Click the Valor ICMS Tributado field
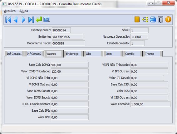The image size is (177, 134). (70, 72)
